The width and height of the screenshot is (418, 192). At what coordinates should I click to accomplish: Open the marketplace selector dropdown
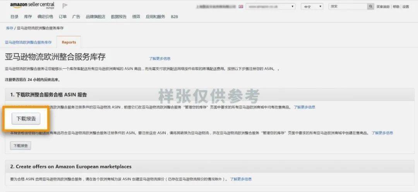click(x=270, y=7)
